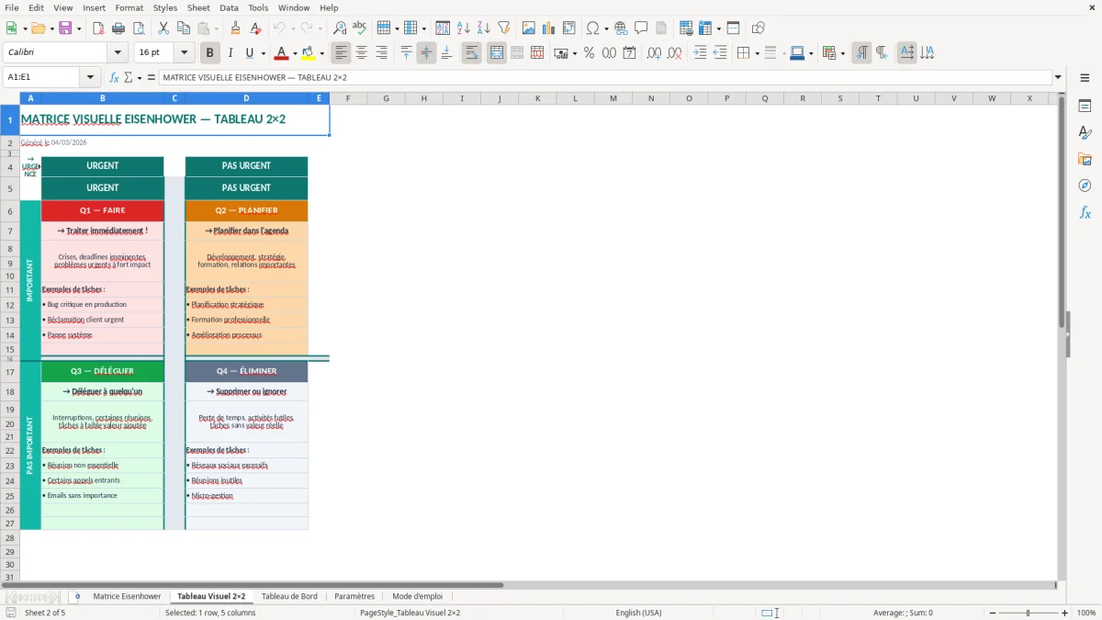Open conditional formatting dropdown arrow
The image size is (1102, 620).
click(842, 53)
